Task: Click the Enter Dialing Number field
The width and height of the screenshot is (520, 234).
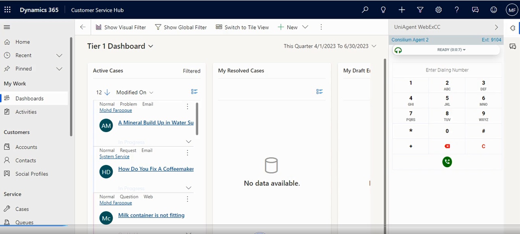Action: point(447,70)
